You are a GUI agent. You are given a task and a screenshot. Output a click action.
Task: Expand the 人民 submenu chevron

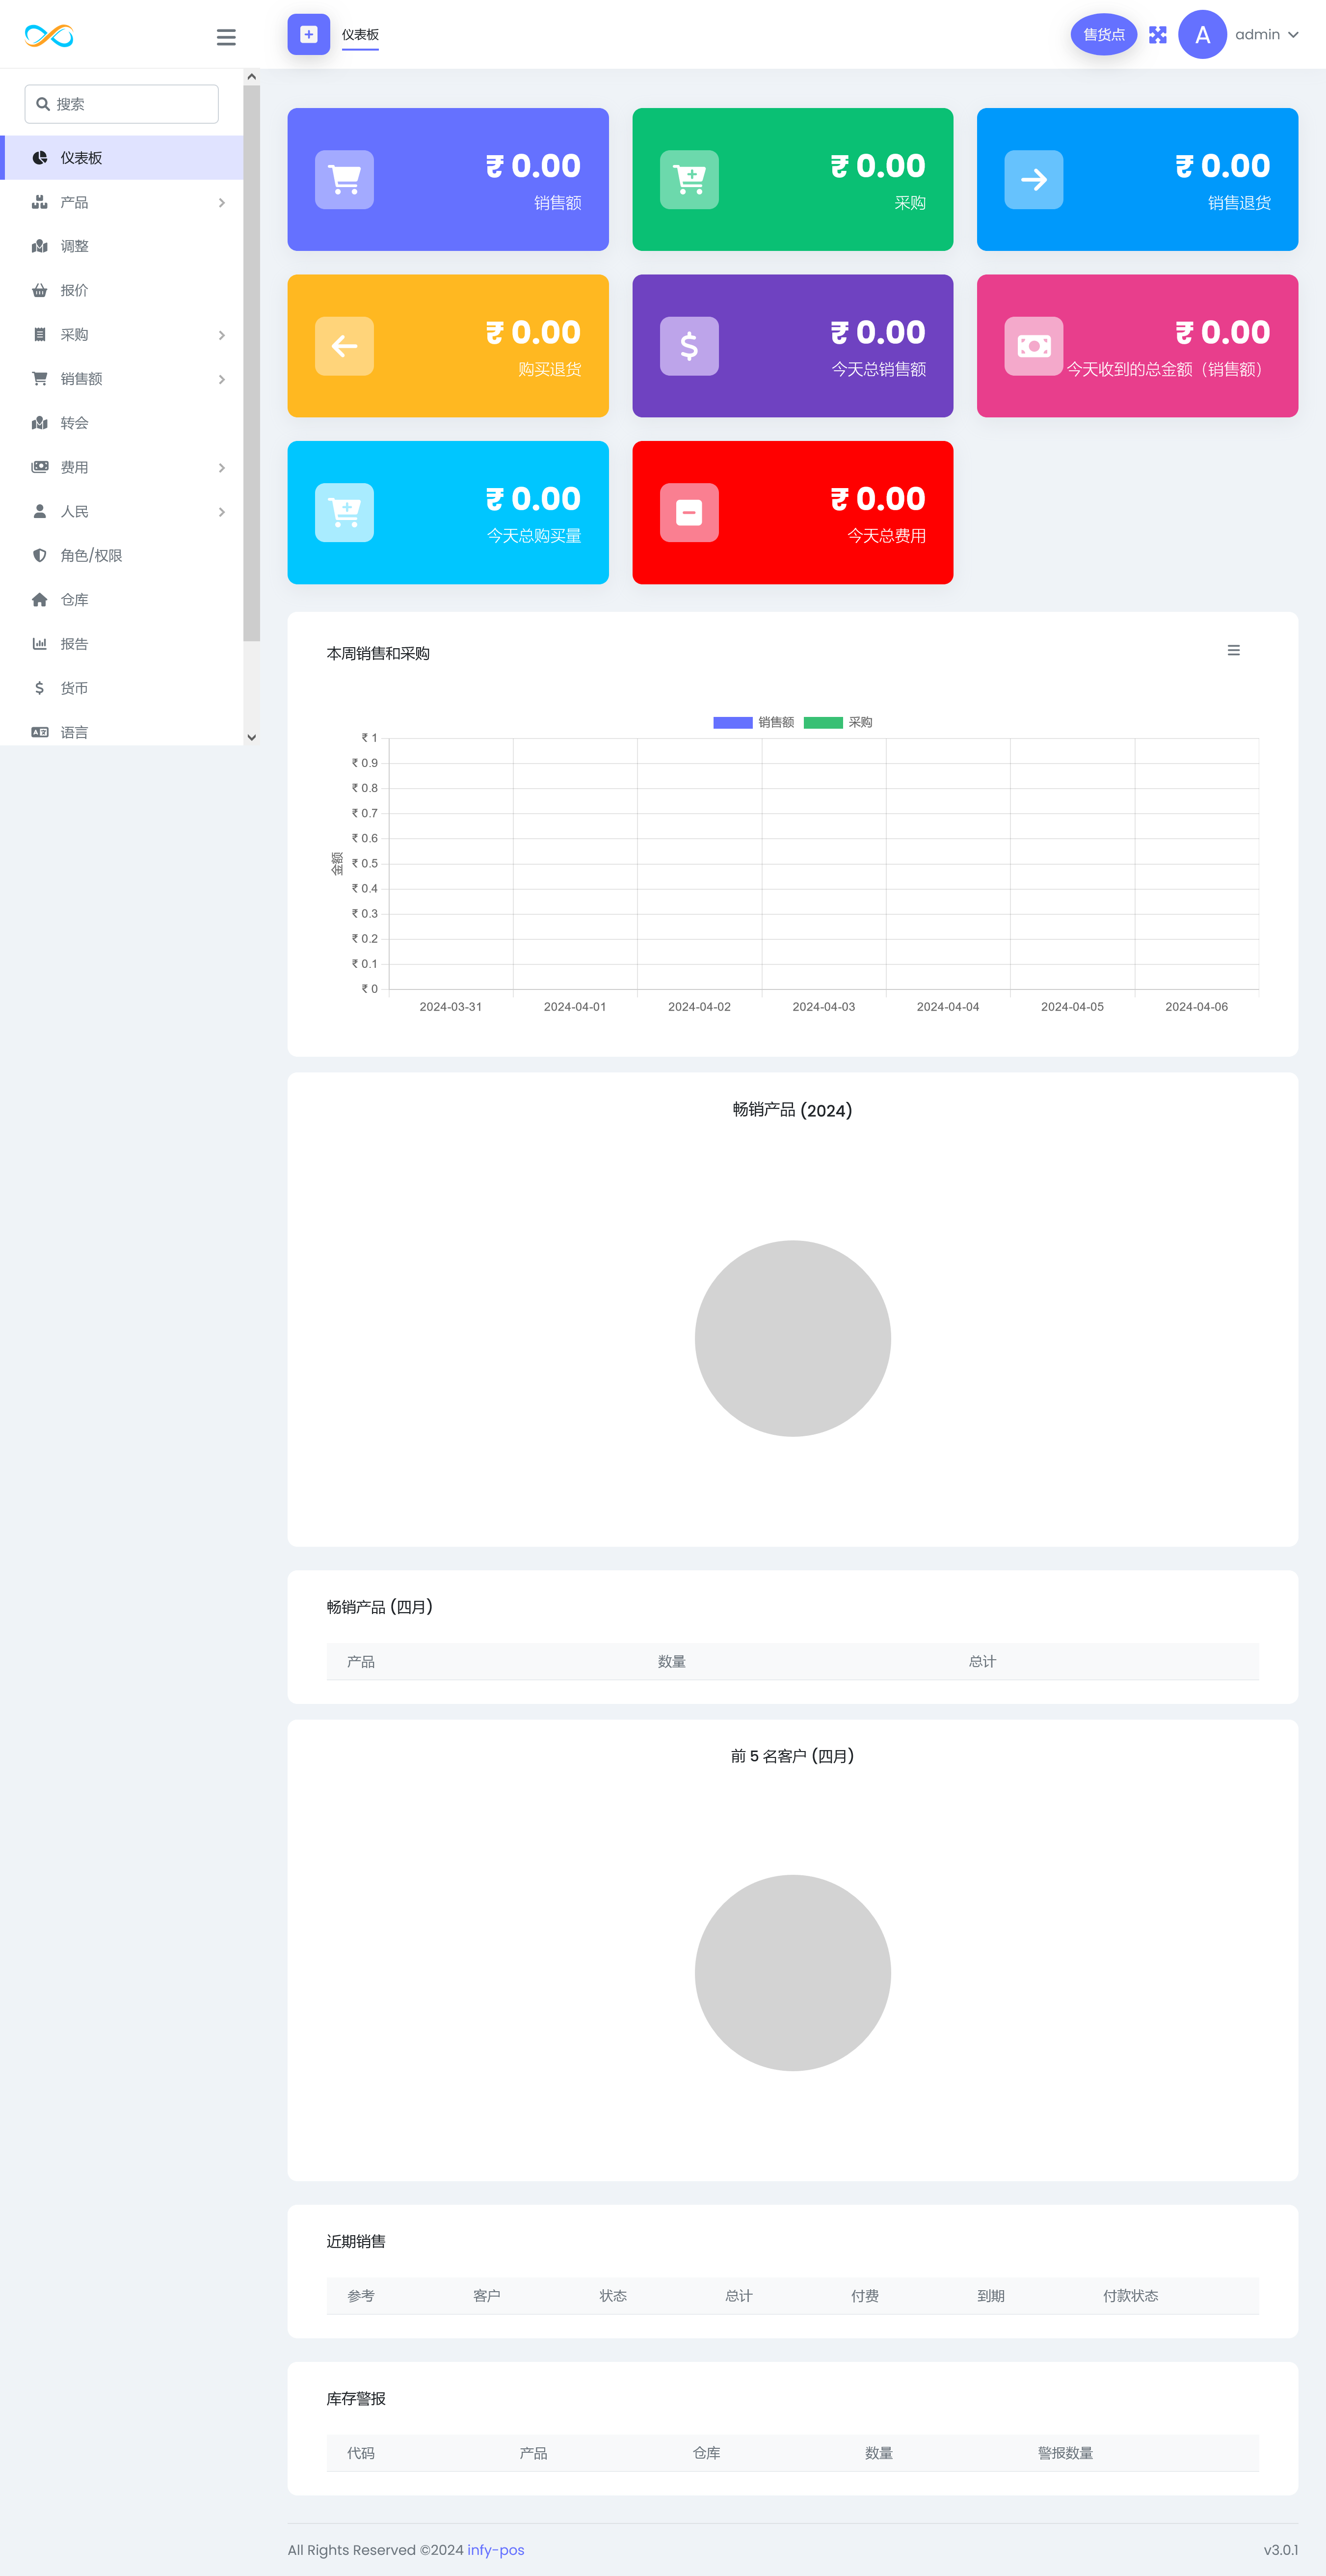pyautogui.click(x=222, y=512)
